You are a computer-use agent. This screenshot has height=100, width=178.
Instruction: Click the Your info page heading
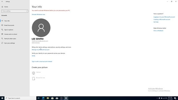(37, 7)
